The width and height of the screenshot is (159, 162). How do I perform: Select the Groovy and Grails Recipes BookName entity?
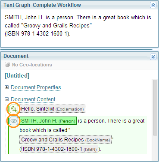65,140
